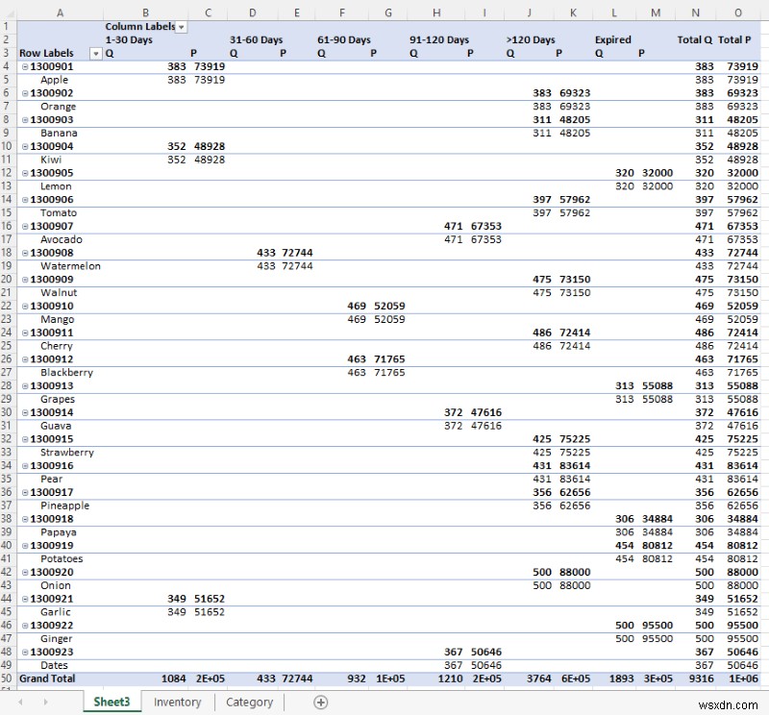Image resolution: width=769 pixels, height=715 pixels.
Task: Collapse the 1300903 group
Action: (25, 120)
